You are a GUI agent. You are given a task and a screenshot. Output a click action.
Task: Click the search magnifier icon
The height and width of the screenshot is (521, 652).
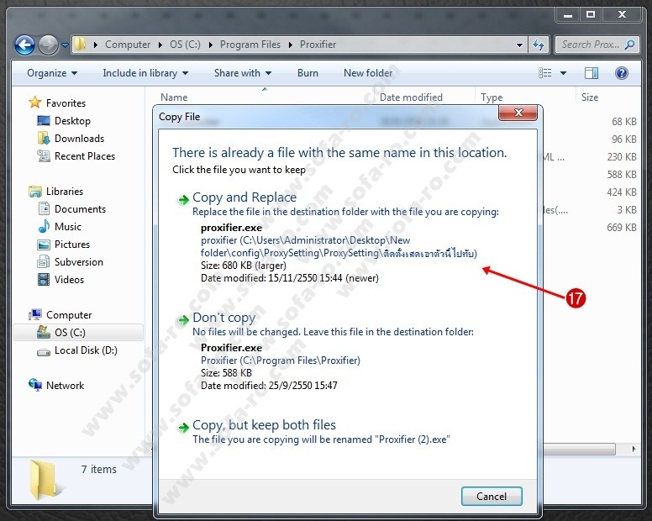(630, 45)
